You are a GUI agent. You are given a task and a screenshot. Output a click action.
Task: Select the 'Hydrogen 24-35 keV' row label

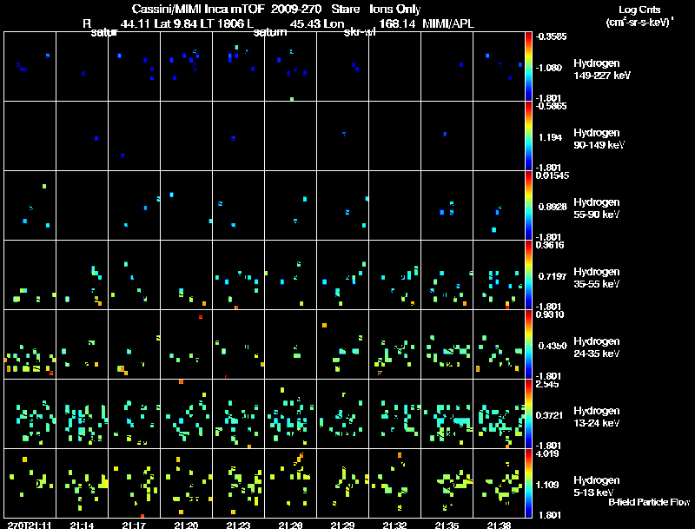[597, 347]
